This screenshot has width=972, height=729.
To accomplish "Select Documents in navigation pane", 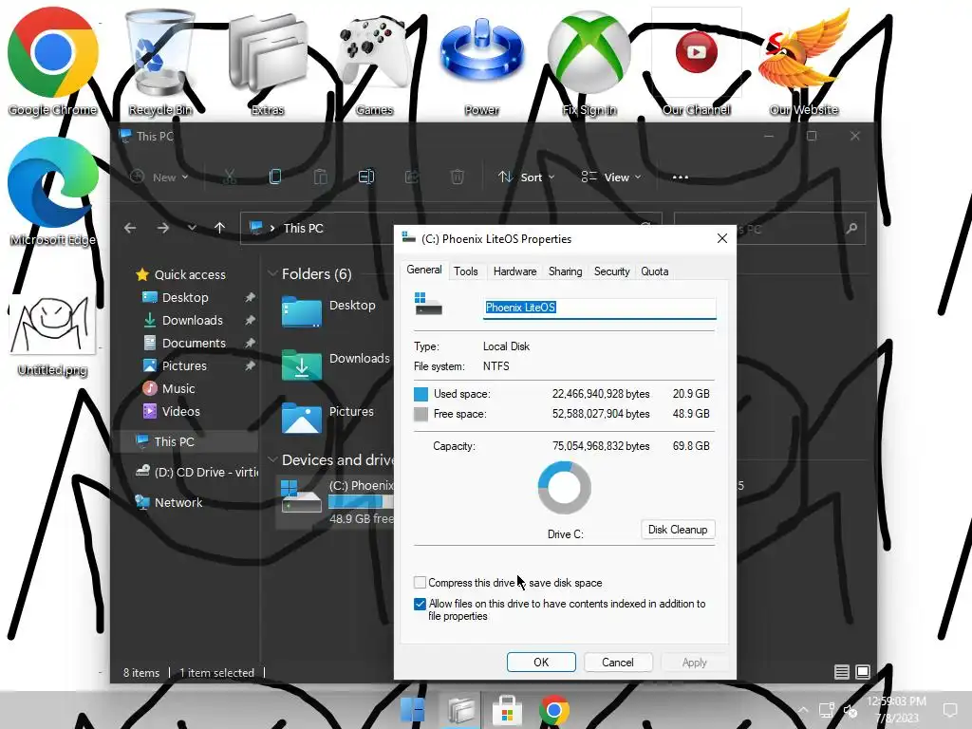I will point(194,344).
